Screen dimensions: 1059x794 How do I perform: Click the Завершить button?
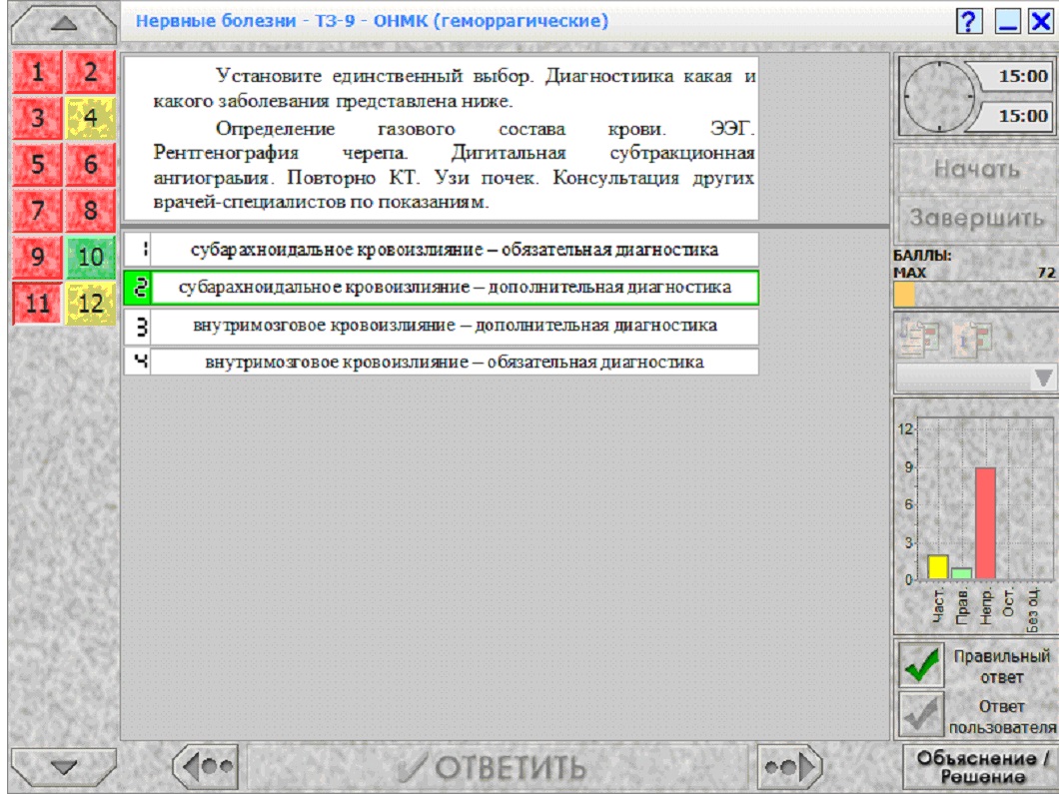coord(977,218)
